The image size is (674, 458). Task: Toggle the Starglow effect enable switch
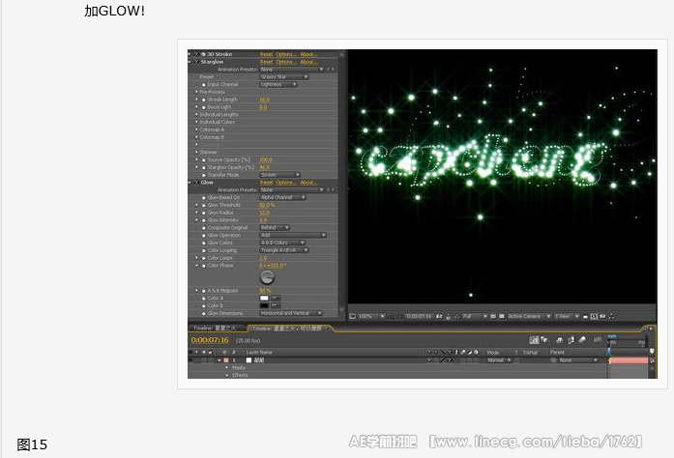coord(196,62)
